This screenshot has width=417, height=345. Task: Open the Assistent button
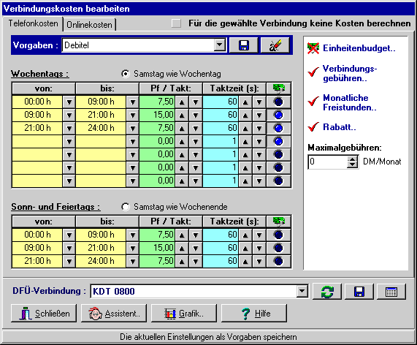[114, 314]
